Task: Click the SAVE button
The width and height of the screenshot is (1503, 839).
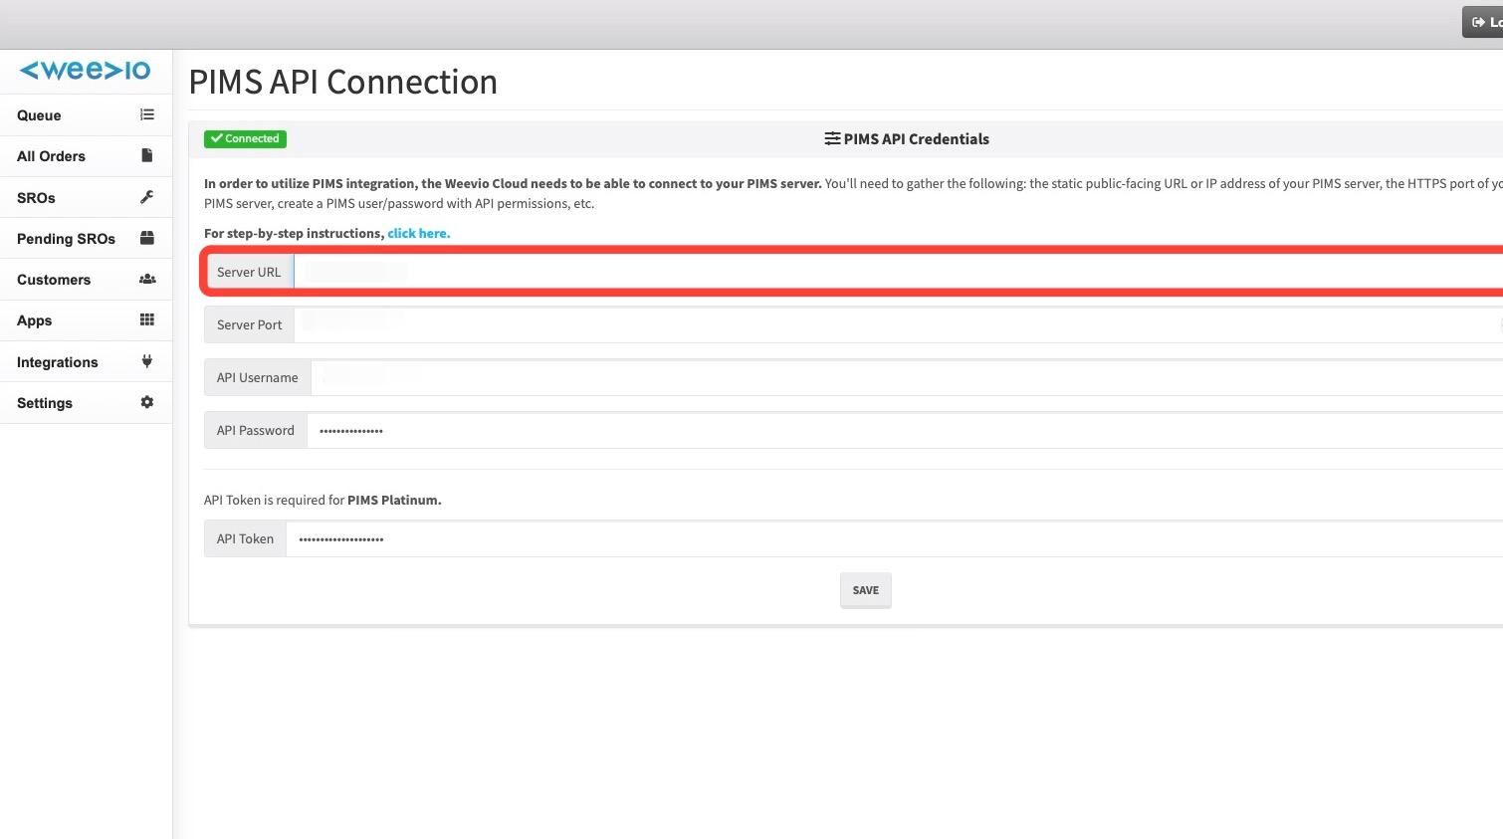Action: [866, 590]
